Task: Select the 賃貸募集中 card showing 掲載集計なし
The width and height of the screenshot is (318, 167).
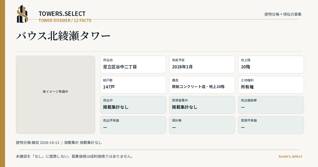Action: click(x=202, y=105)
